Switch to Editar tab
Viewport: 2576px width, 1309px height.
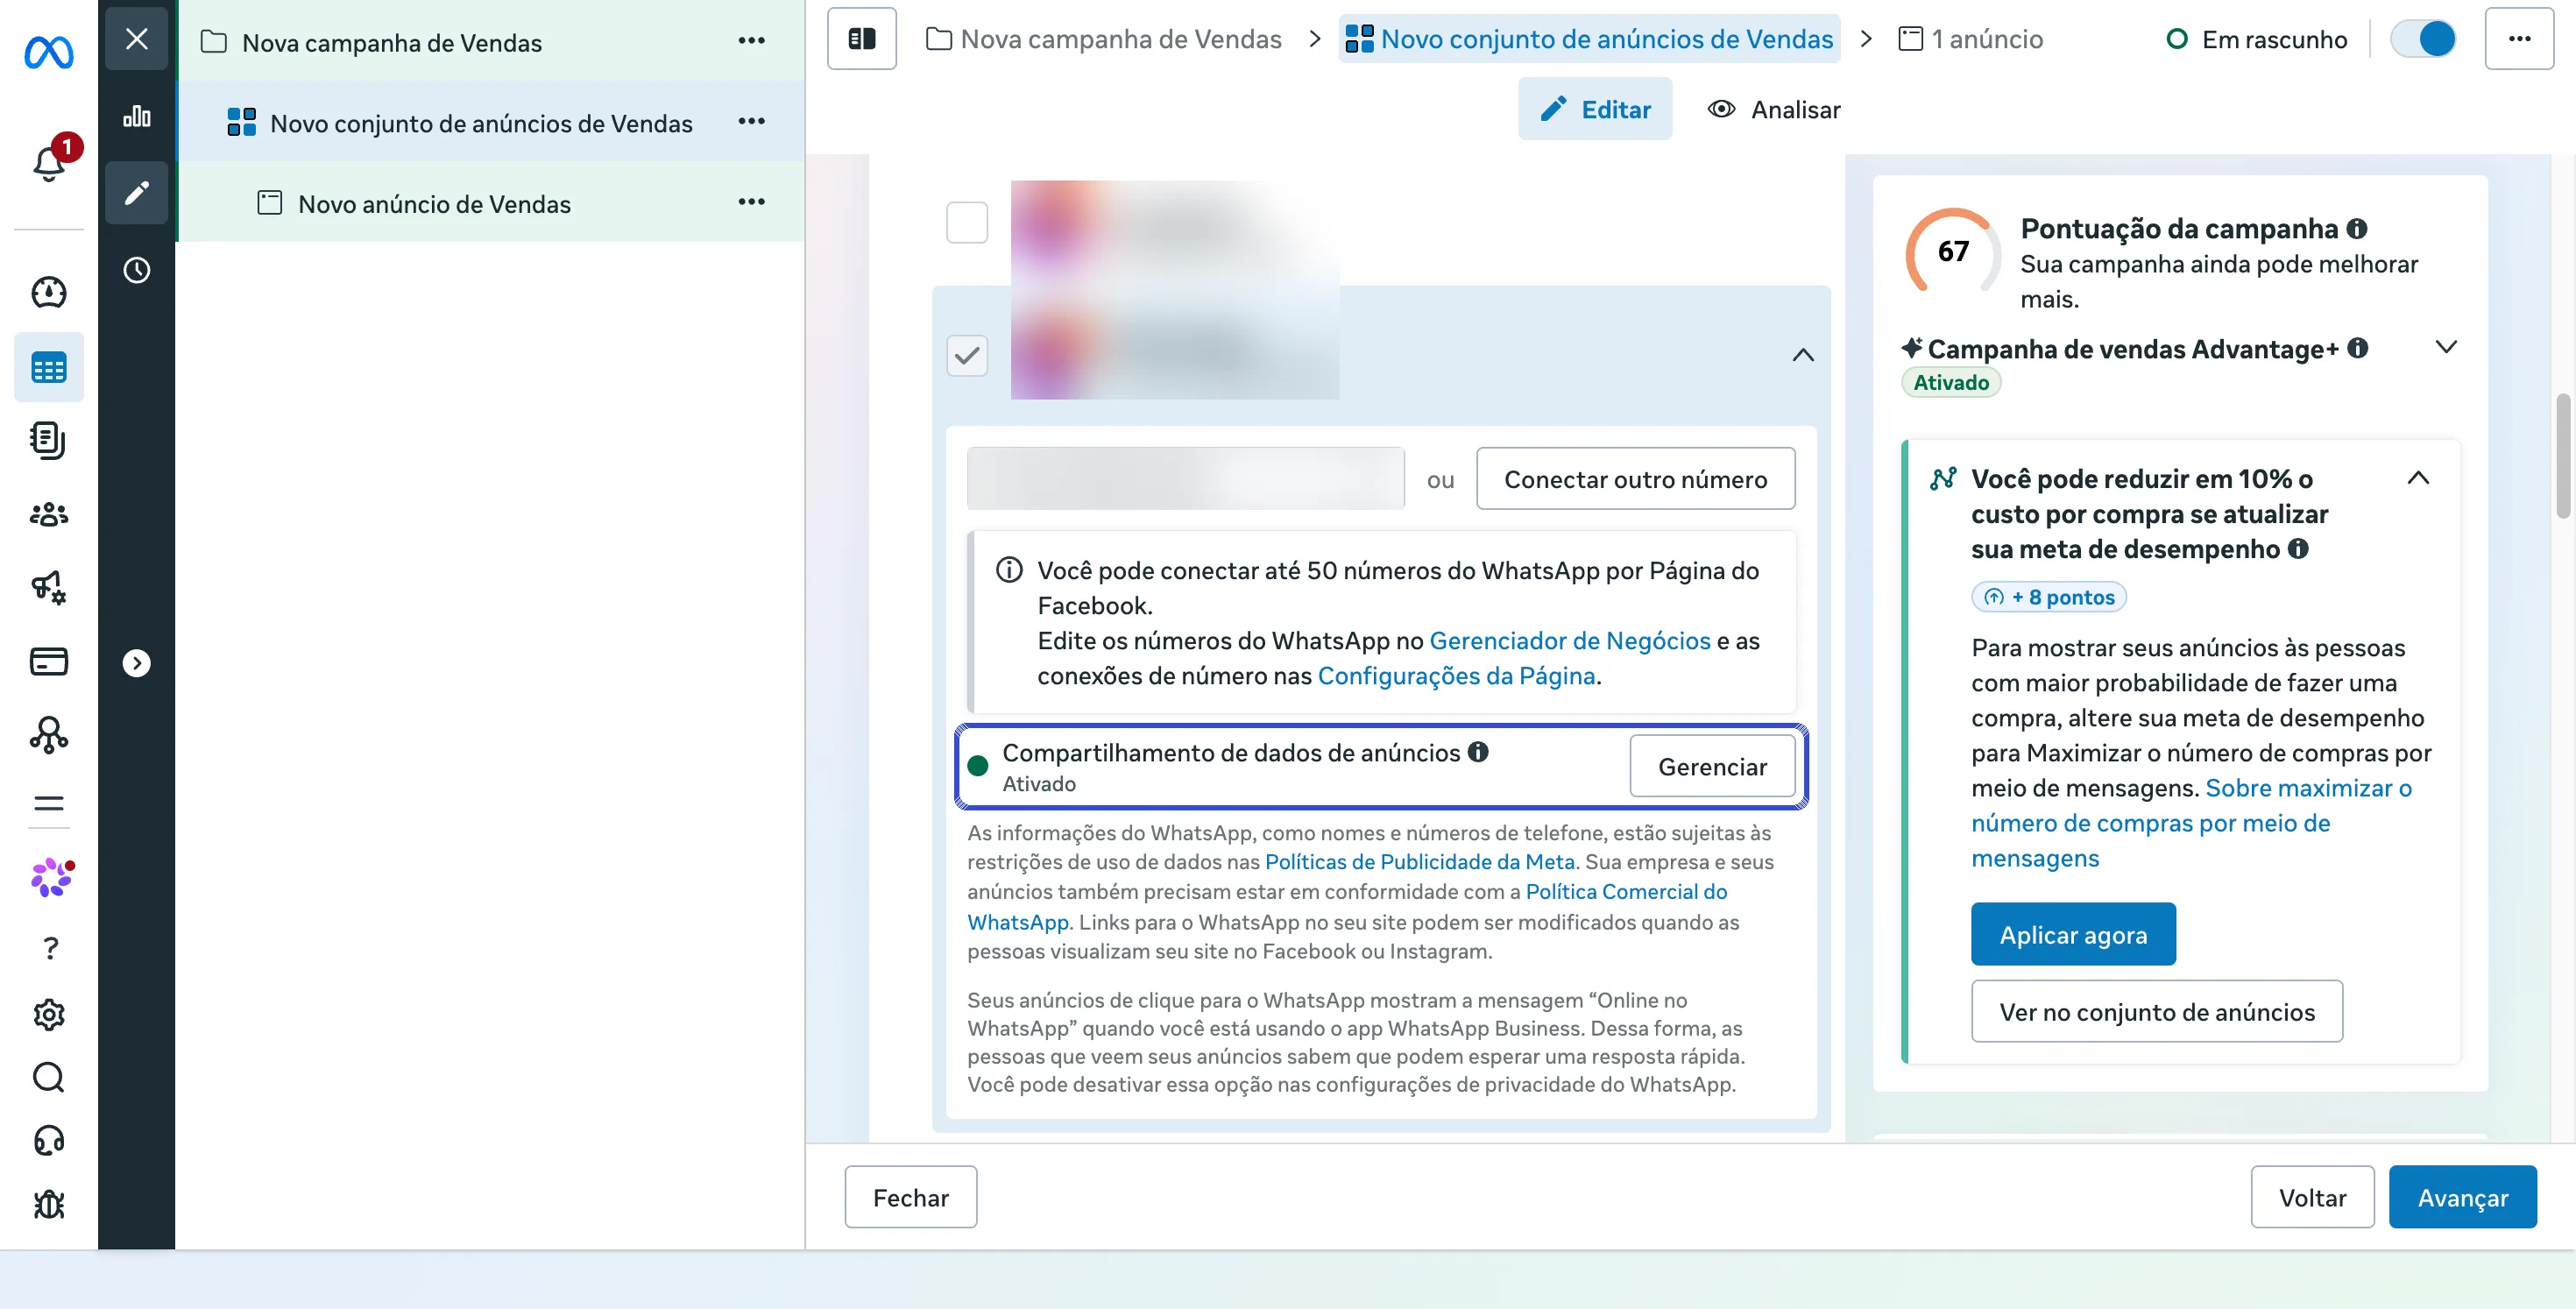pos(1595,109)
